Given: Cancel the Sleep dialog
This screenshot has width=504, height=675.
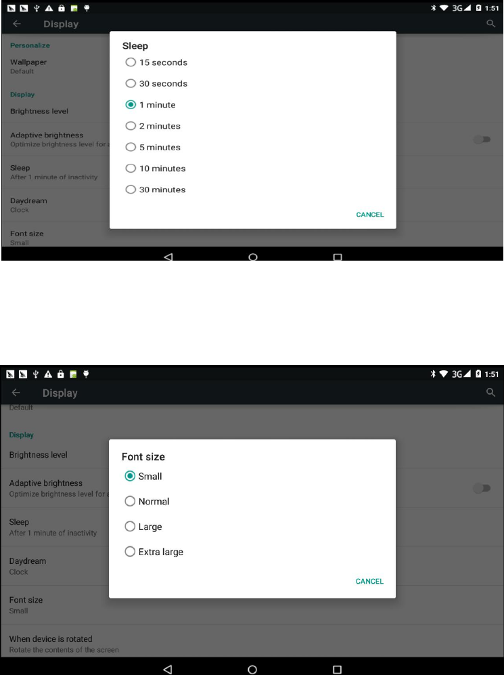Looking at the screenshot, I should tap(370, 215).
